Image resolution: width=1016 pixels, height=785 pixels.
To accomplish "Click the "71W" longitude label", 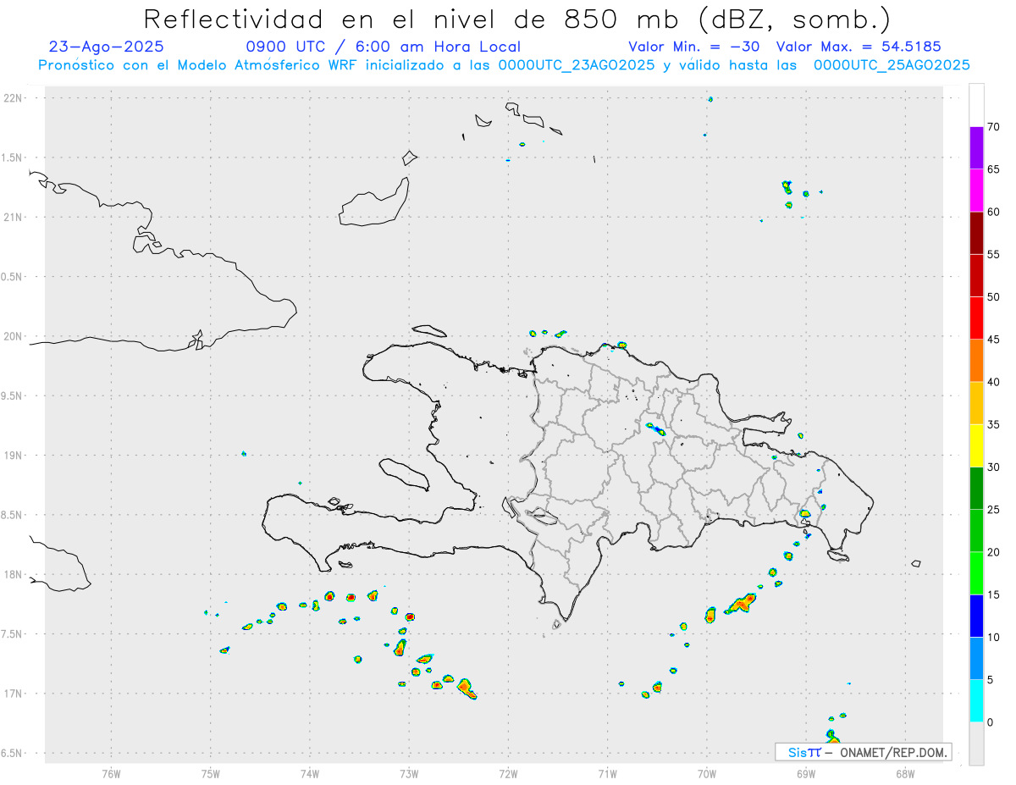I will [608, 773].
